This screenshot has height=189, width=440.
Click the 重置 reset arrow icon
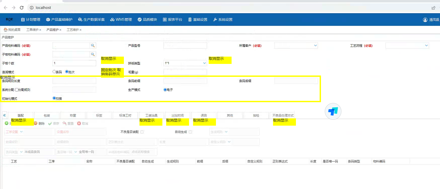[64, 123]
